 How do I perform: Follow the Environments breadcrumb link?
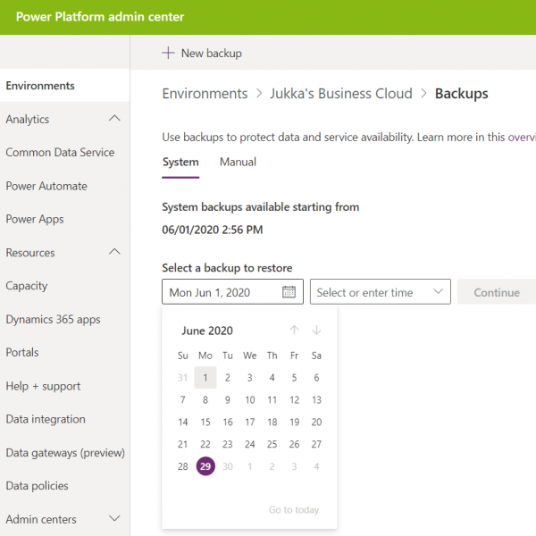(x=205, y=94)
